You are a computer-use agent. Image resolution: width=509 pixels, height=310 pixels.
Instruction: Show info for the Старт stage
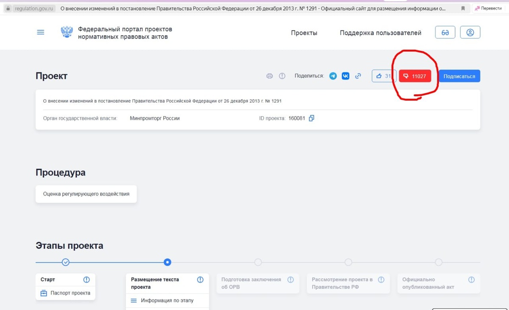click(87, 279)
